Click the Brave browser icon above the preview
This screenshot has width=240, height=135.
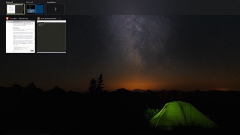(x=7, y=19)
